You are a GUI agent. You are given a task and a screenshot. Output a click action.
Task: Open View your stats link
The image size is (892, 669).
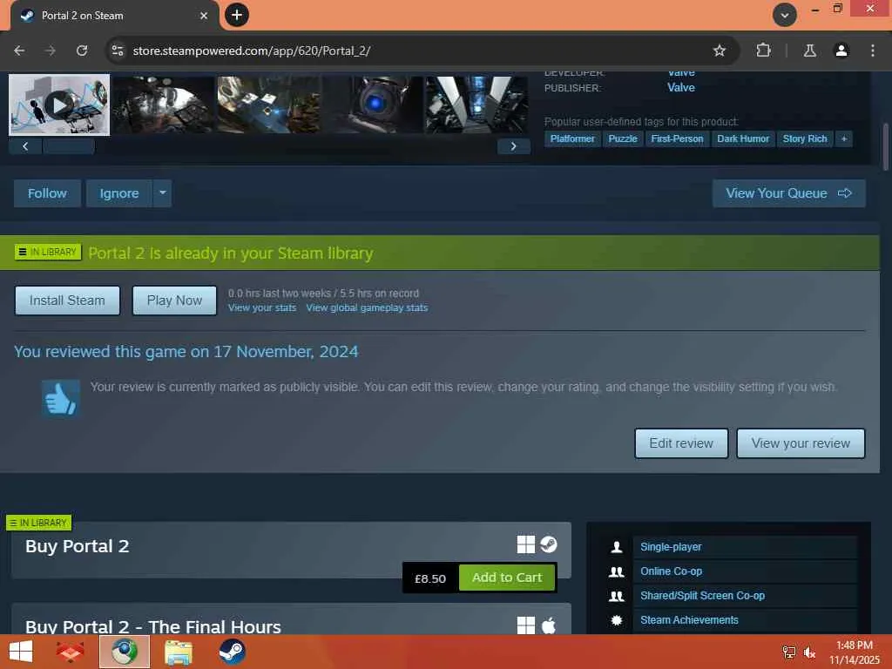pyautogui.click(x=262, y=307)
